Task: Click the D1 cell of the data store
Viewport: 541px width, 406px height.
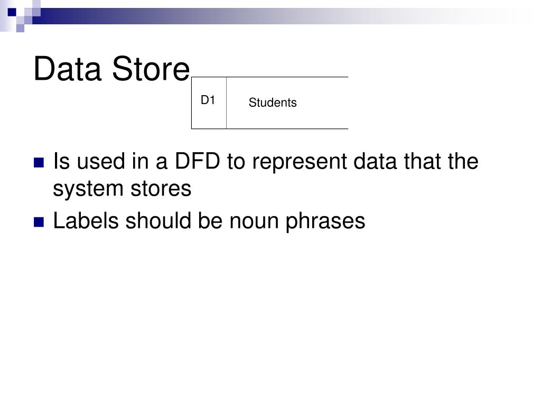Action: pyautogui.click(x=209, y=103)
